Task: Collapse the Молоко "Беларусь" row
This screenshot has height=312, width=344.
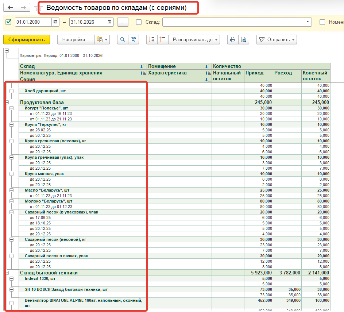Action: (x=12, y=201)
